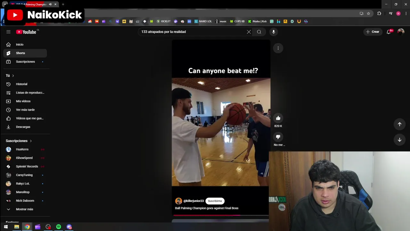Screen dimensions: 410x231
Task: Click the Crear button
Action: click(373, 32)
